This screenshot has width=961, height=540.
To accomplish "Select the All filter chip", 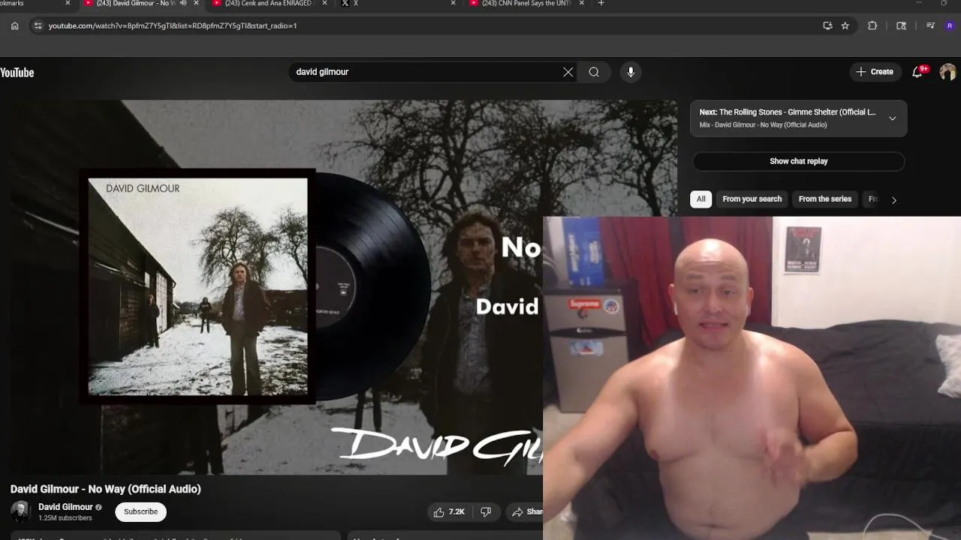I will click(x=700, y=199).
